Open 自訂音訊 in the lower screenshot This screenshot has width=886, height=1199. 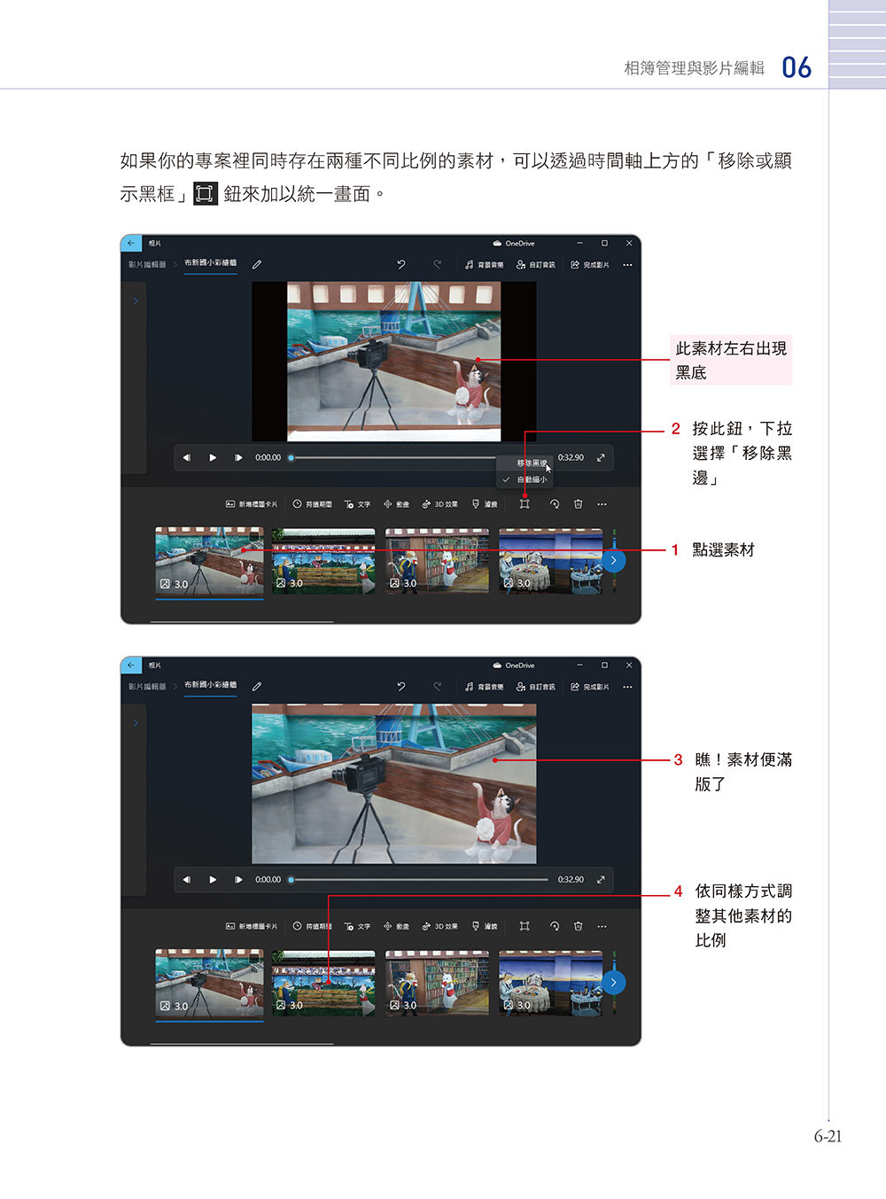coord(536,687)
